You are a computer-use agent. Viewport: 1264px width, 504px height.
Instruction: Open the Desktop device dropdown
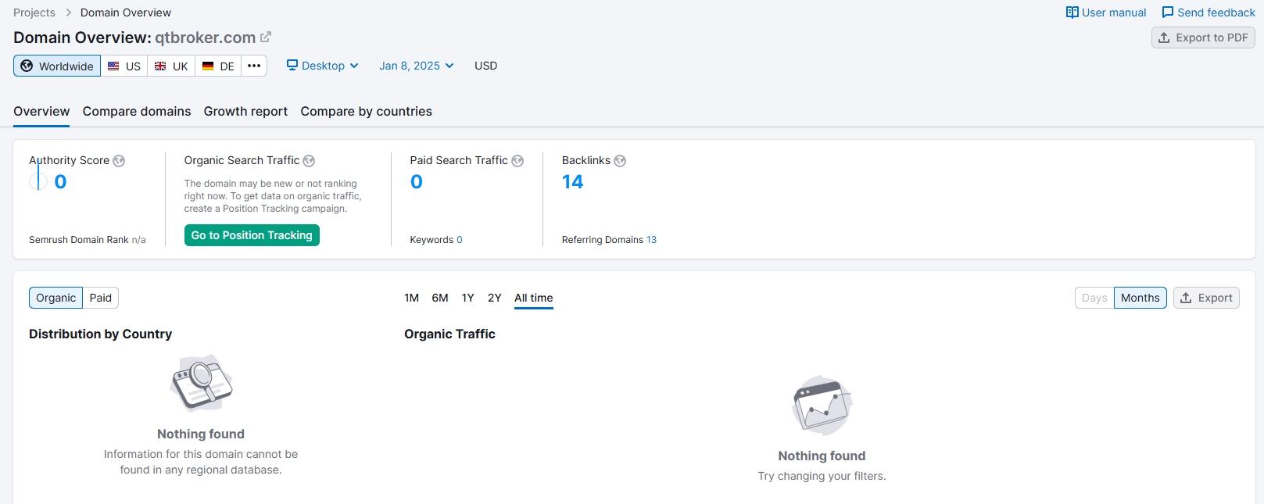[x=323, y=66]
